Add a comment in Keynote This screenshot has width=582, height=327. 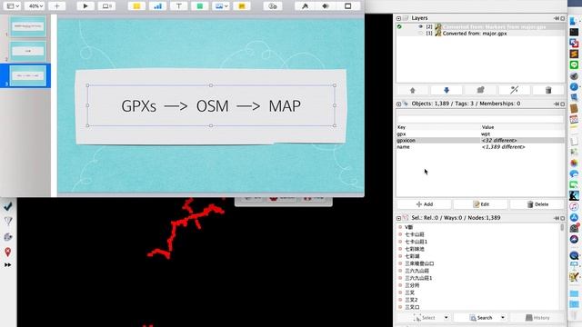[242, 6]
